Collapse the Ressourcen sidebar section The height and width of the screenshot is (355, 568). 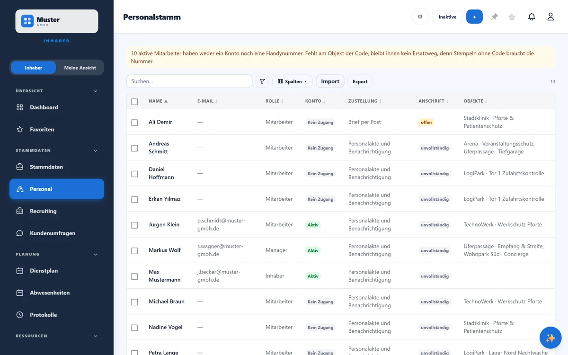(96, 336)
